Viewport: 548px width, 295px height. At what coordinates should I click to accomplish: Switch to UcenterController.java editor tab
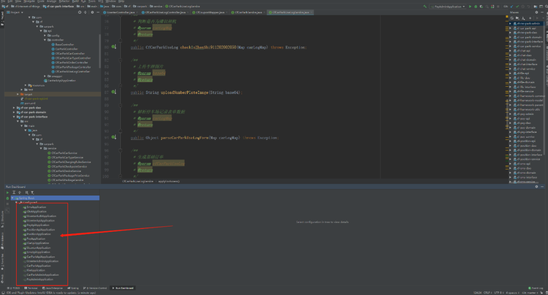tap(121, 12)
